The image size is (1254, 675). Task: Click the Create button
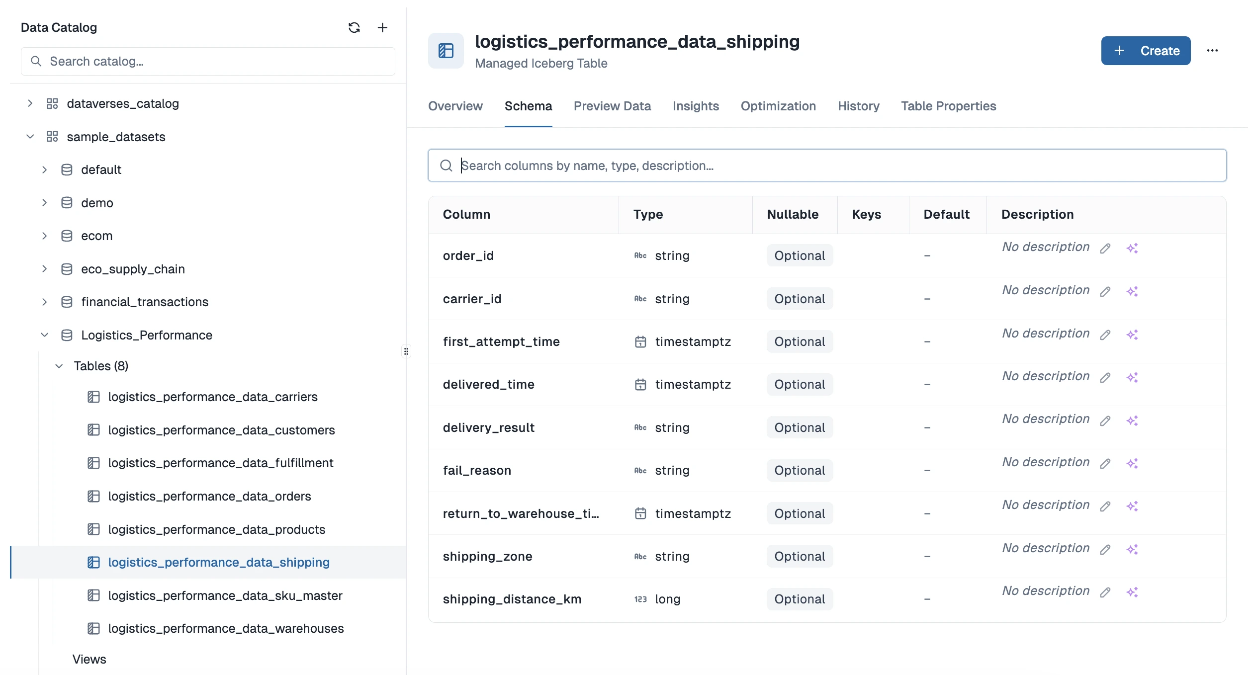click(x=1145, y=50)
